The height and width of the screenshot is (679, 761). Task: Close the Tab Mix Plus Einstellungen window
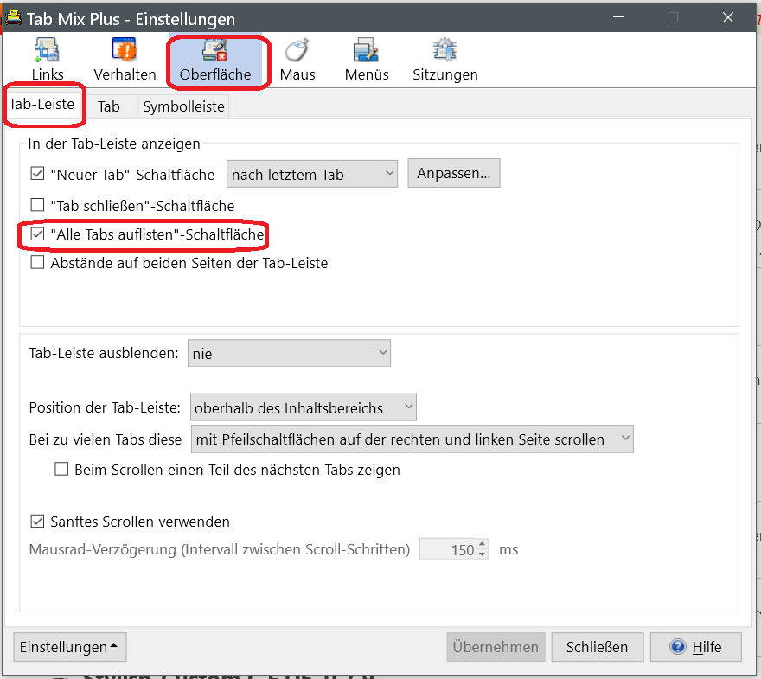pyautogui.click(x=728, y=17)
